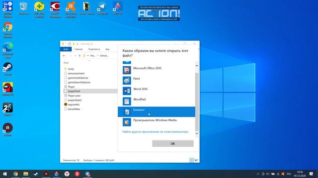Open Telegram desktop shortcut
The image size is (318, 178).
102,8
